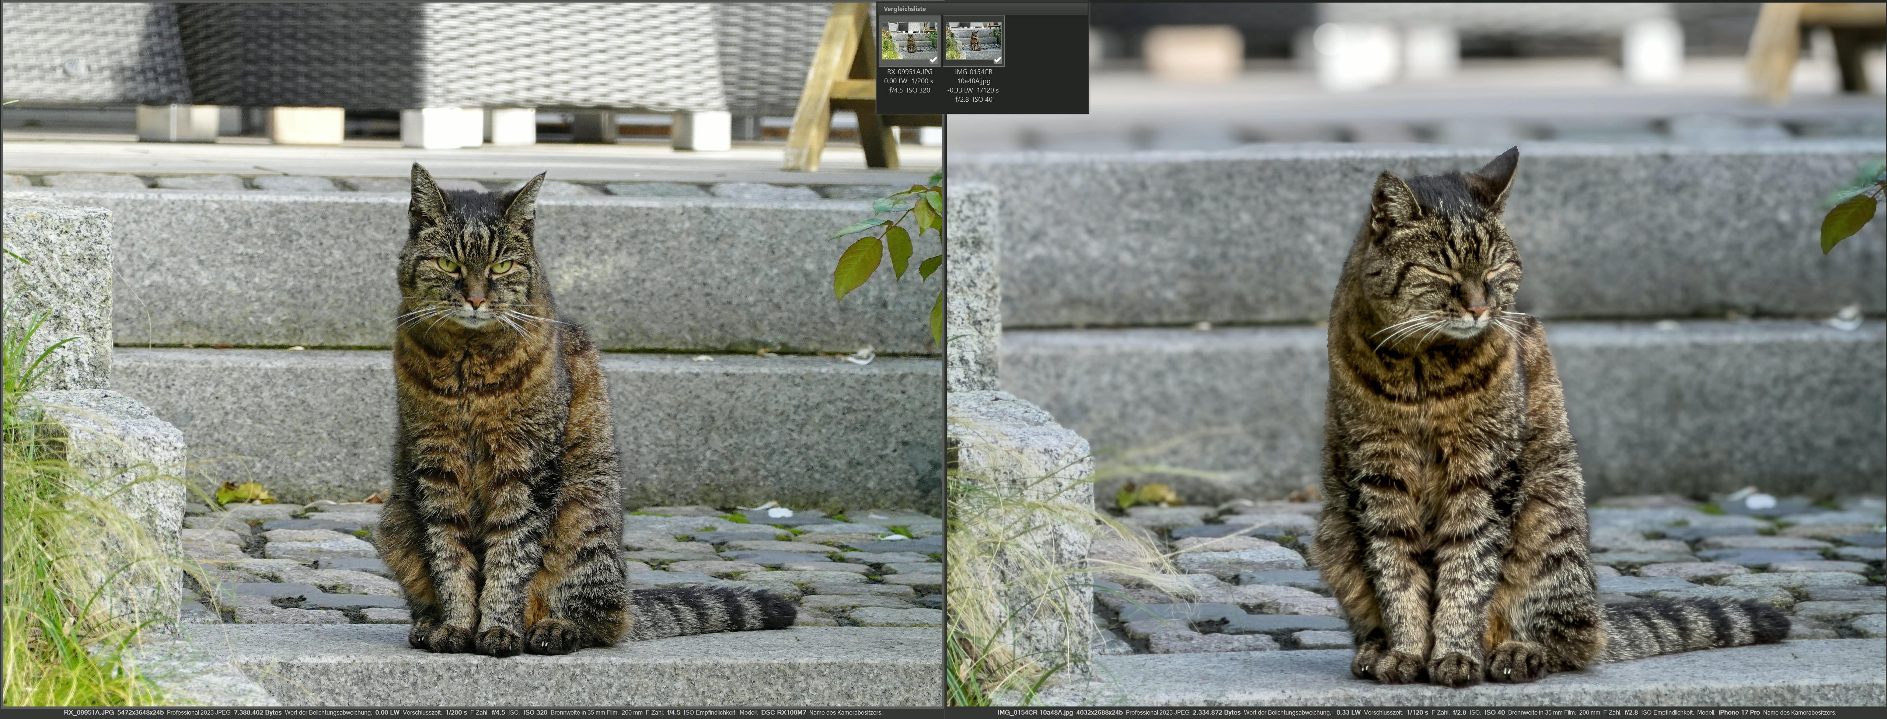This screenshot has height=719, width=1887.
Task: Click the iPhone 17 Pro model text in status bar
Action: point(1738,712)
